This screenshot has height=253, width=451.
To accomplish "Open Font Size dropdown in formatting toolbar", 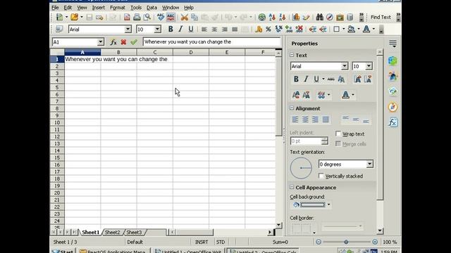I will 157,30.
